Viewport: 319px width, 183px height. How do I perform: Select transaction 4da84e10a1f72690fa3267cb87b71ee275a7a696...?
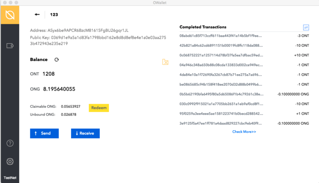(x=221, y=75)
